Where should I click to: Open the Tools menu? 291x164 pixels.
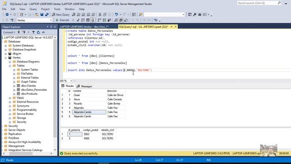click(57, 9)
